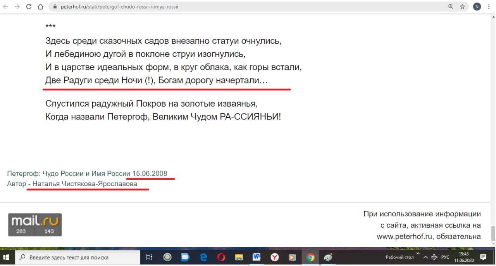Click the line "Когда назвали Петергоф"

click(x=163, y=117)
